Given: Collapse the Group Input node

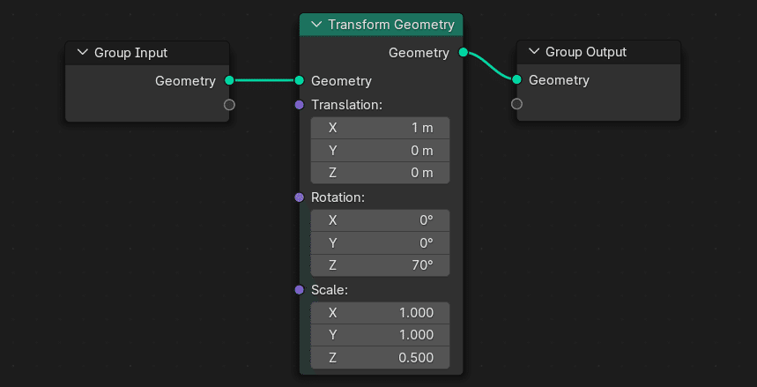Looking at the screenshot, I should tap(83, 52).
